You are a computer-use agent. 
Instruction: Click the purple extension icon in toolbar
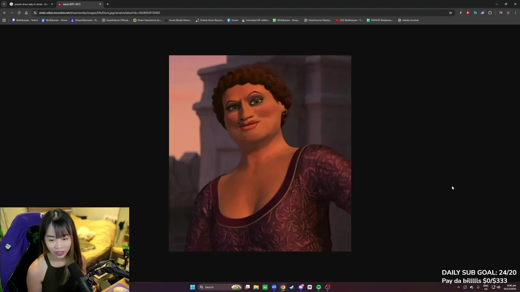[x=483, y=13]
